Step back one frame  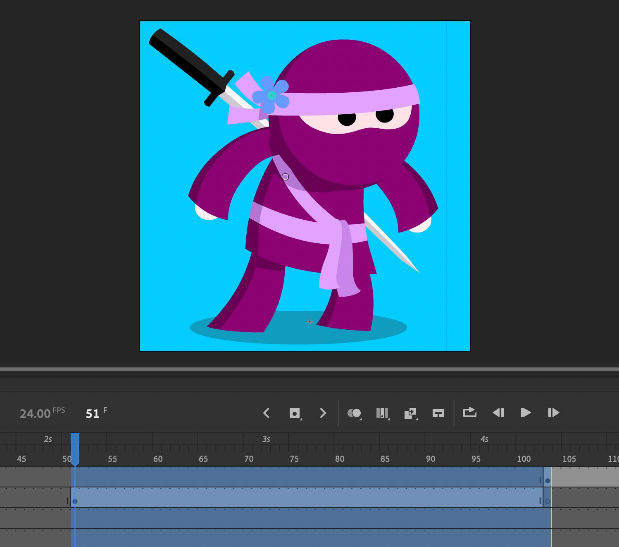click(498, 413)
